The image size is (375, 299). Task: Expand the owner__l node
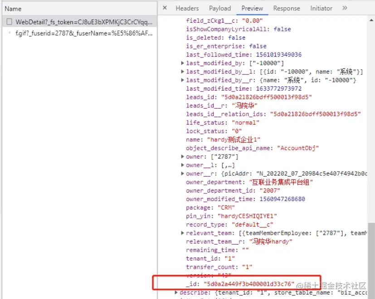point(182,165)
